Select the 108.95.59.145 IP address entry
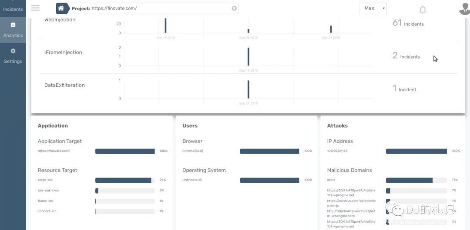This screenshot has height=230, width=470. tap(337, 151)
